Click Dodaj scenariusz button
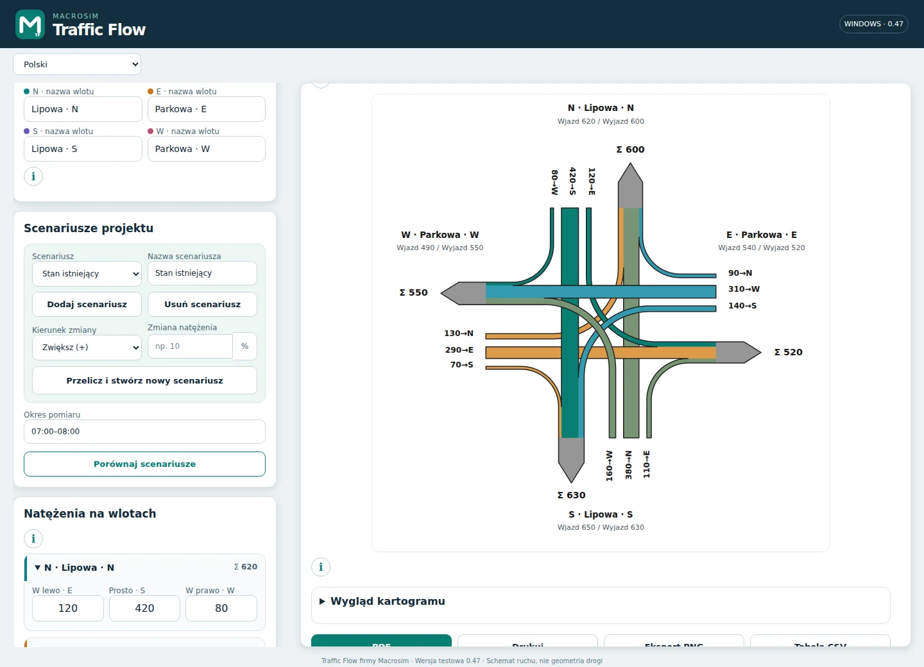Viewport: 924px width, 667px height. click(87, 305)
